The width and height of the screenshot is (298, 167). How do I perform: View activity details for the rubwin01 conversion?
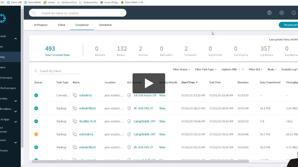click(162, 95)
